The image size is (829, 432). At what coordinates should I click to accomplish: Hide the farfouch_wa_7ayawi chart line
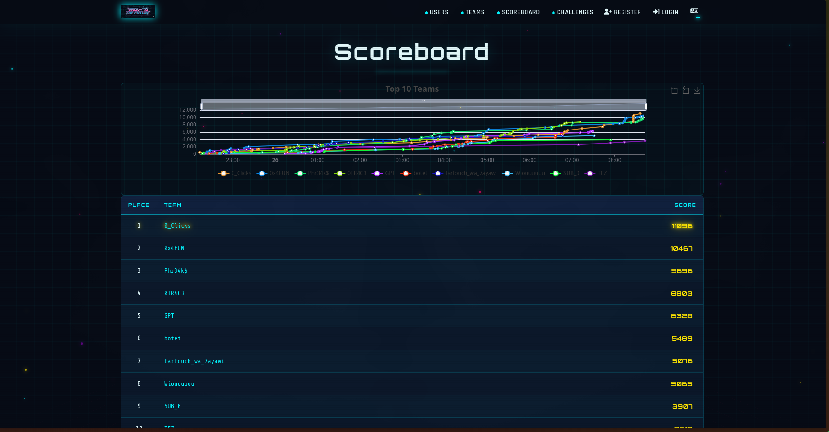point(467,173)
